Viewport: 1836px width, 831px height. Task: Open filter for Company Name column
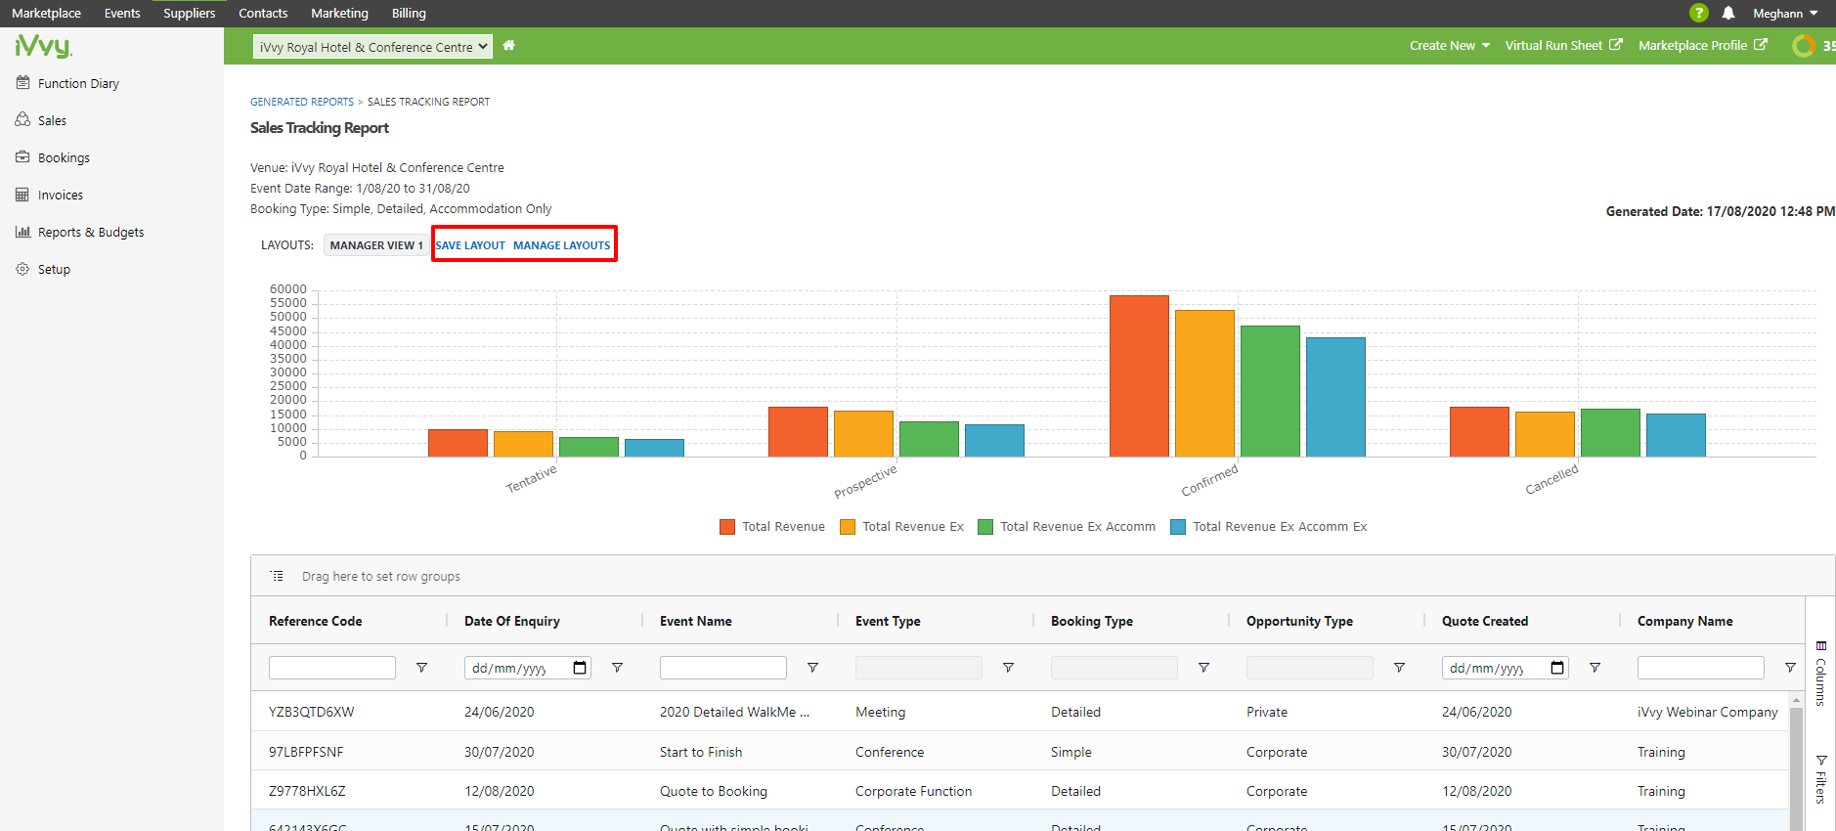[x=1791, y=668]
